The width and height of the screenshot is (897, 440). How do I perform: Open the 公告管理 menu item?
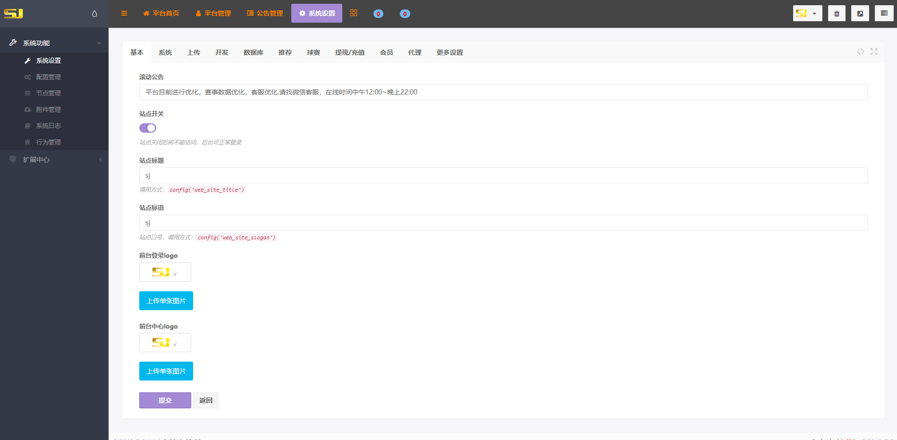pos(264,13)
